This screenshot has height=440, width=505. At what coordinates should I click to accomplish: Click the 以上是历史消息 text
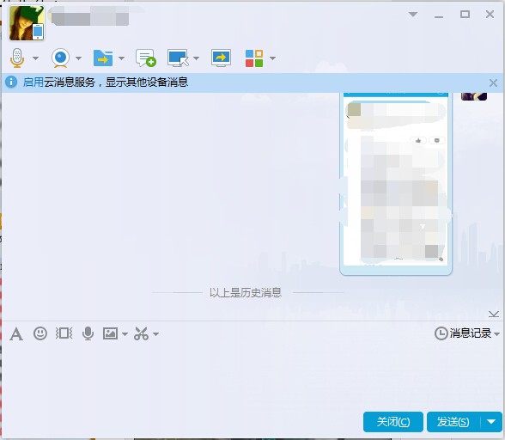[x=246, y=293]
